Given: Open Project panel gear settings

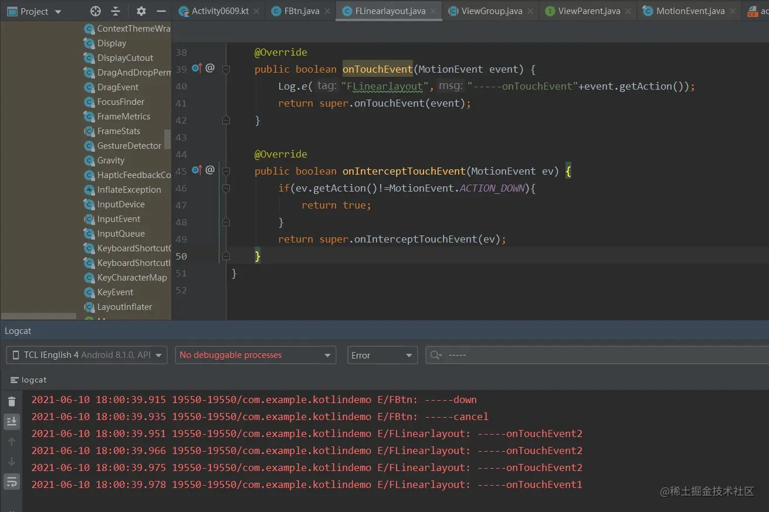Looking at the screenshot, I should pos(141,11).
